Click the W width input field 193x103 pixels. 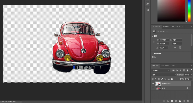[x=164, y=40]
